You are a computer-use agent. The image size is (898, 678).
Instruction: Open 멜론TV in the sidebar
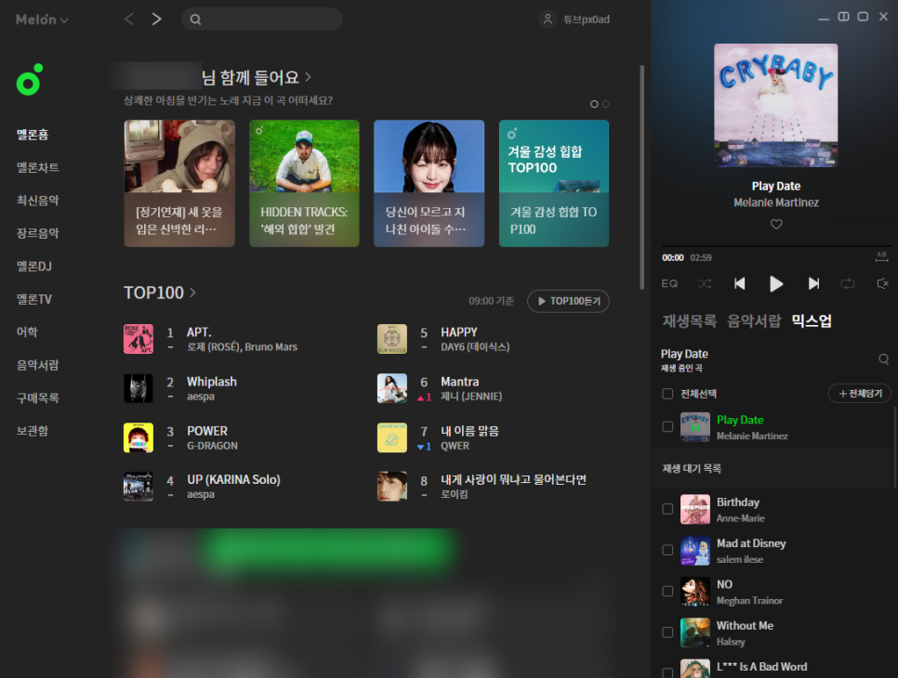tap(34, 299)
